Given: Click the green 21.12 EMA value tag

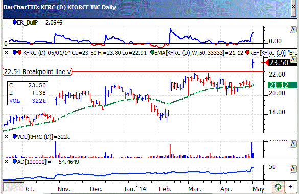Looking at the screenshot, I should click(283, 85).
